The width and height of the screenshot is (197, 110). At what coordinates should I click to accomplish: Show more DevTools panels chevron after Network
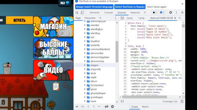coord(145,13)
